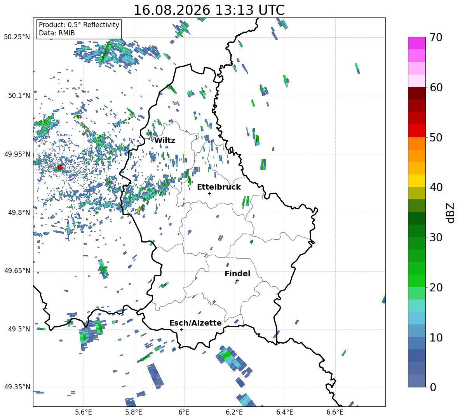Pick the red 50 dBZ colorbar band
Viewport: 460px width, 420px height.
coord(416,131)
